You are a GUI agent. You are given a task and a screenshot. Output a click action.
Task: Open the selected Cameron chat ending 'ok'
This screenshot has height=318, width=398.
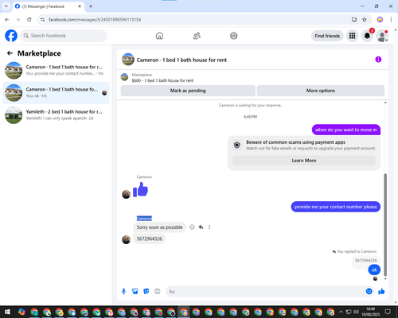[x=56, y=93]
